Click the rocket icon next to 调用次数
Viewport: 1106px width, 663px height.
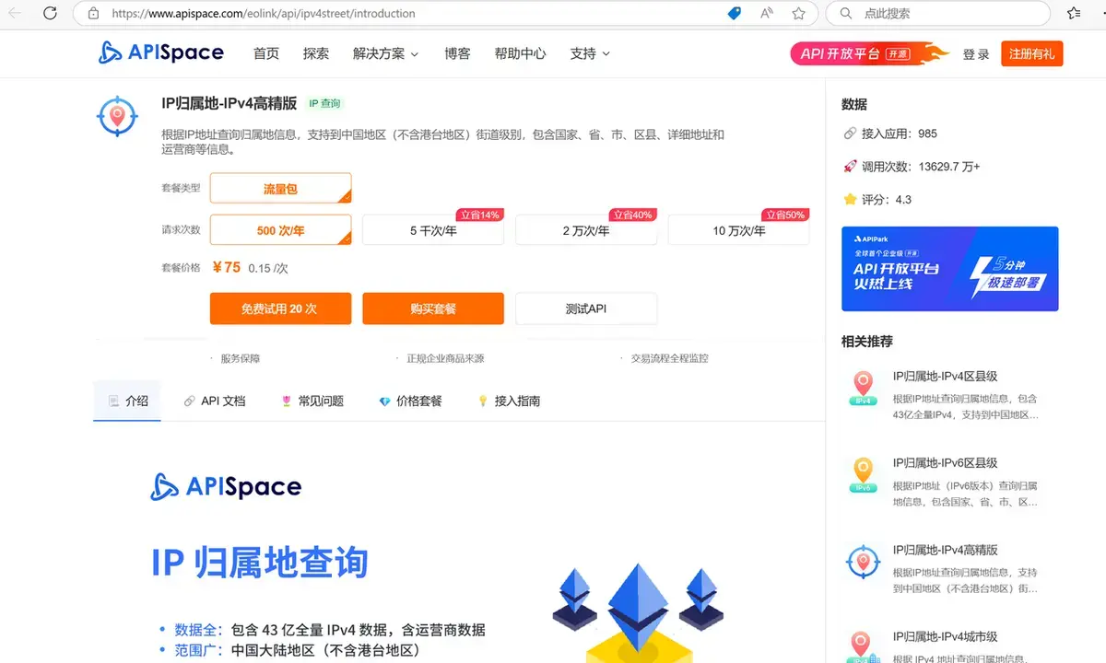click(x=849, y=166)
